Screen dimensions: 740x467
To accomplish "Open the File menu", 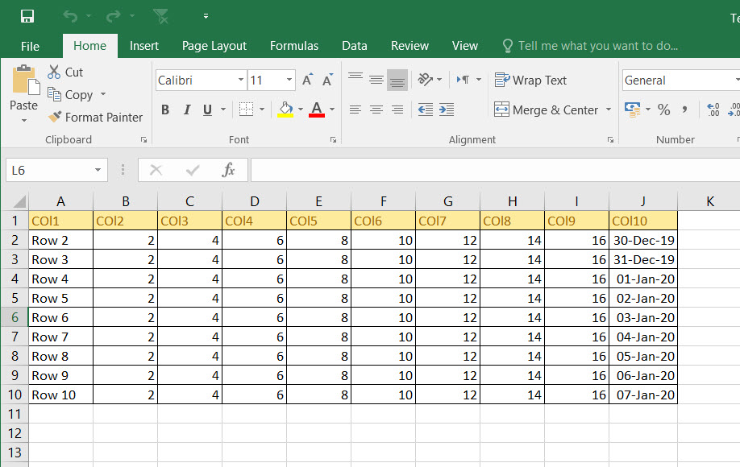I will pyautogui.click(x=30, y=46).
